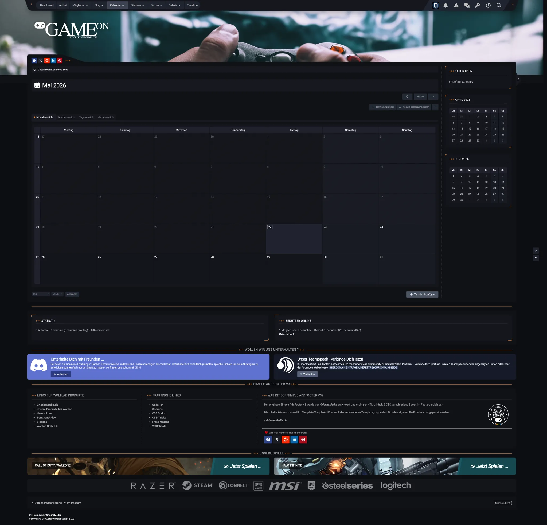Share via LinkedIn icon below the header image
547x525 pixels.
[x=53, y=61]
